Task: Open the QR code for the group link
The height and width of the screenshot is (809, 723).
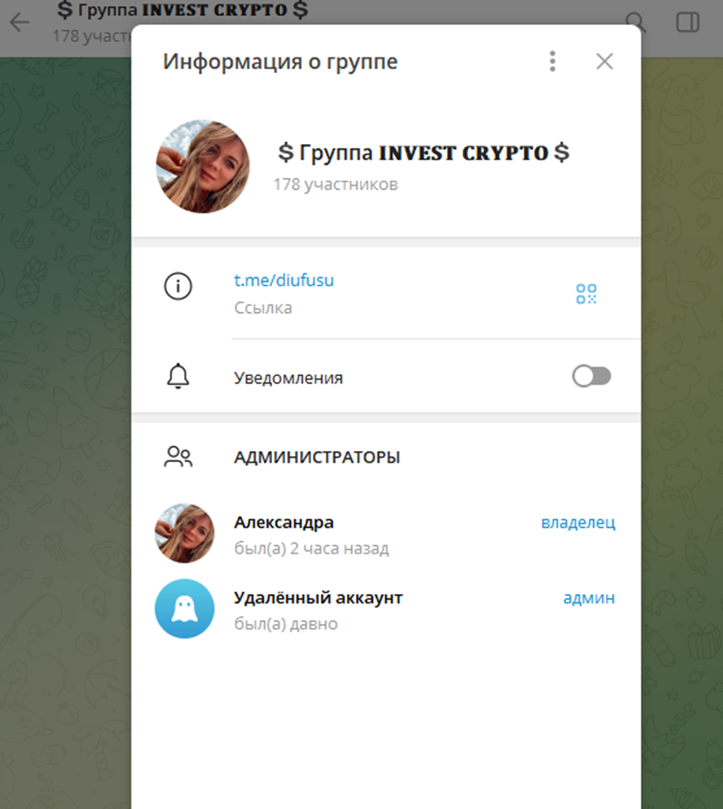Action: pyautogui.click(x=585, y=293)
